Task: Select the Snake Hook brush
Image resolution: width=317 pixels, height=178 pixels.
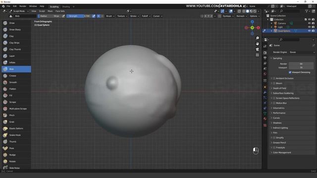Action: point(16,135)
